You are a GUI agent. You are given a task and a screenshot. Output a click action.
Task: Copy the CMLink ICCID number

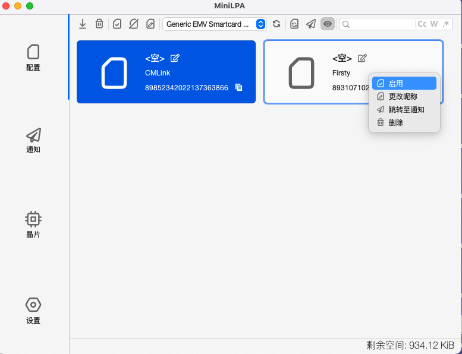point(239,87)
